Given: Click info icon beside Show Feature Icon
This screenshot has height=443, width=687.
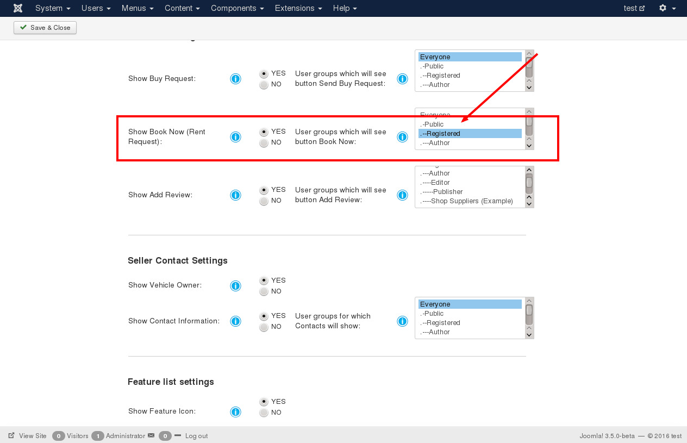Looking at the screenshot, I should (235, 412).
